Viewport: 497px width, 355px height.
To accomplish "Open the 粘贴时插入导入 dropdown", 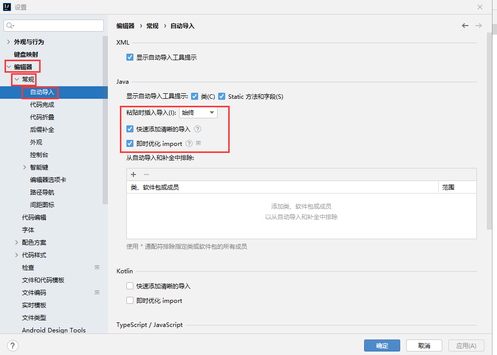I will pos(198,113).
